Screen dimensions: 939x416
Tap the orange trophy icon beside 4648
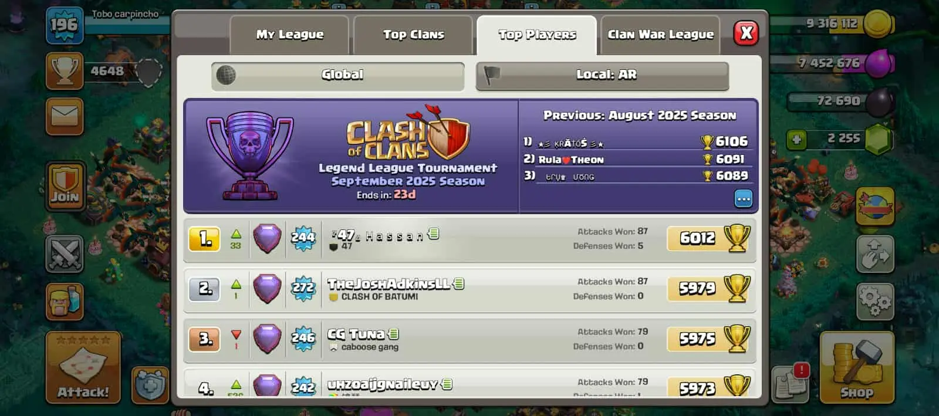65,71
